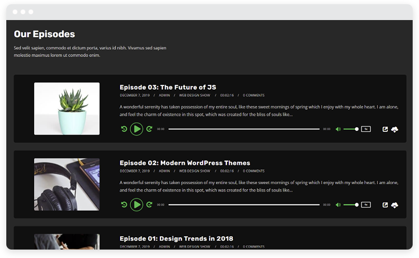This screenshot has height=258, width=419.
Task: Select the Our Episodes heading
Action: [x=44, y=34]
